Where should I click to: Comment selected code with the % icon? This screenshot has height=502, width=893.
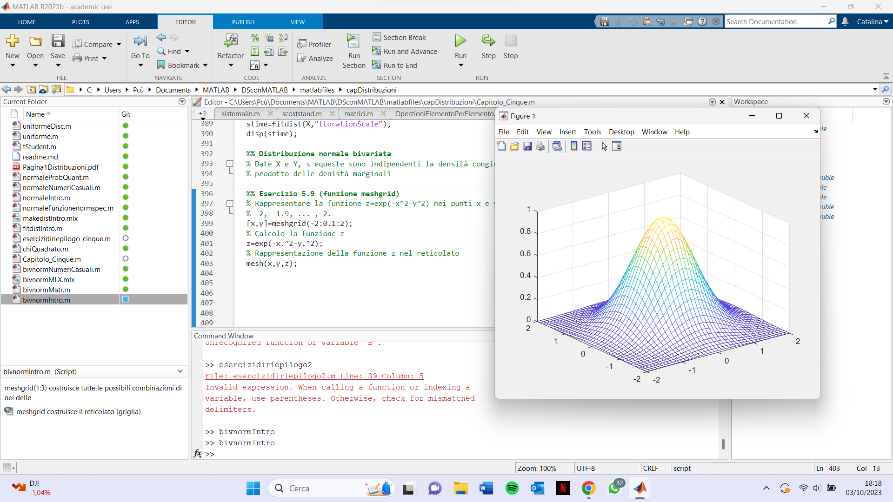pyautogui.click(x=254, y=38)
